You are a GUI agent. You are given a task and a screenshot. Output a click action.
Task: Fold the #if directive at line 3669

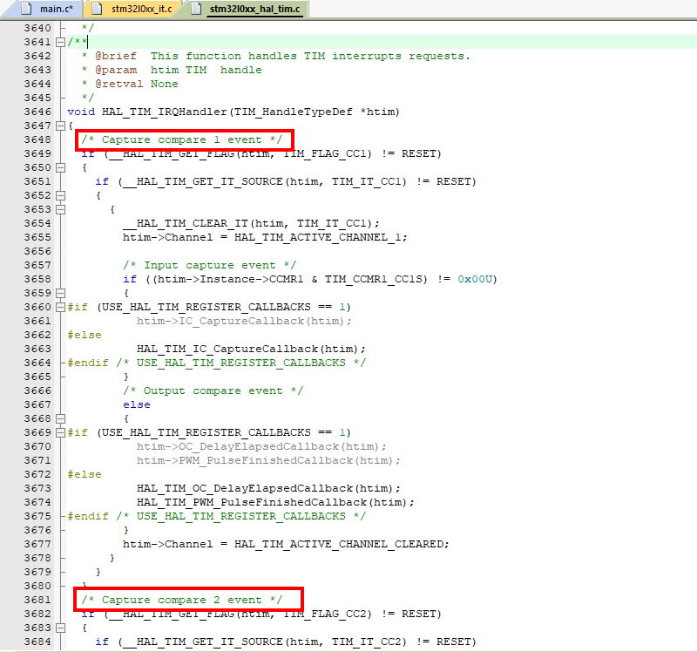click(x=59, y=432)
